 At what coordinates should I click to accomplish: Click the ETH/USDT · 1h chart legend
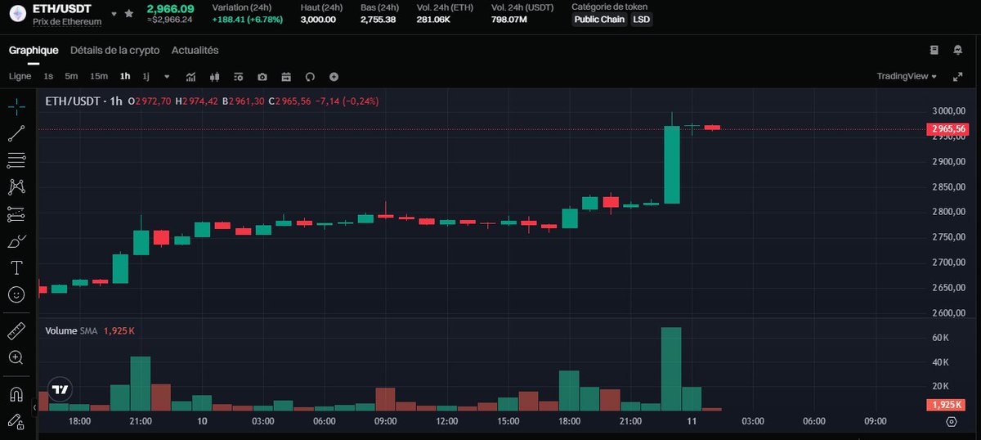(83, 101)
